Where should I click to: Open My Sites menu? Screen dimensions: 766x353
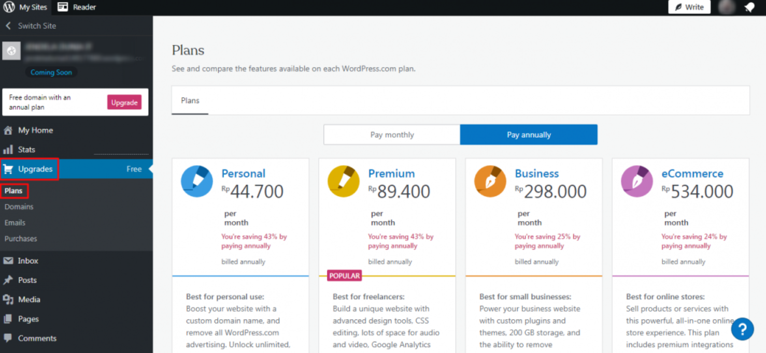25,7
